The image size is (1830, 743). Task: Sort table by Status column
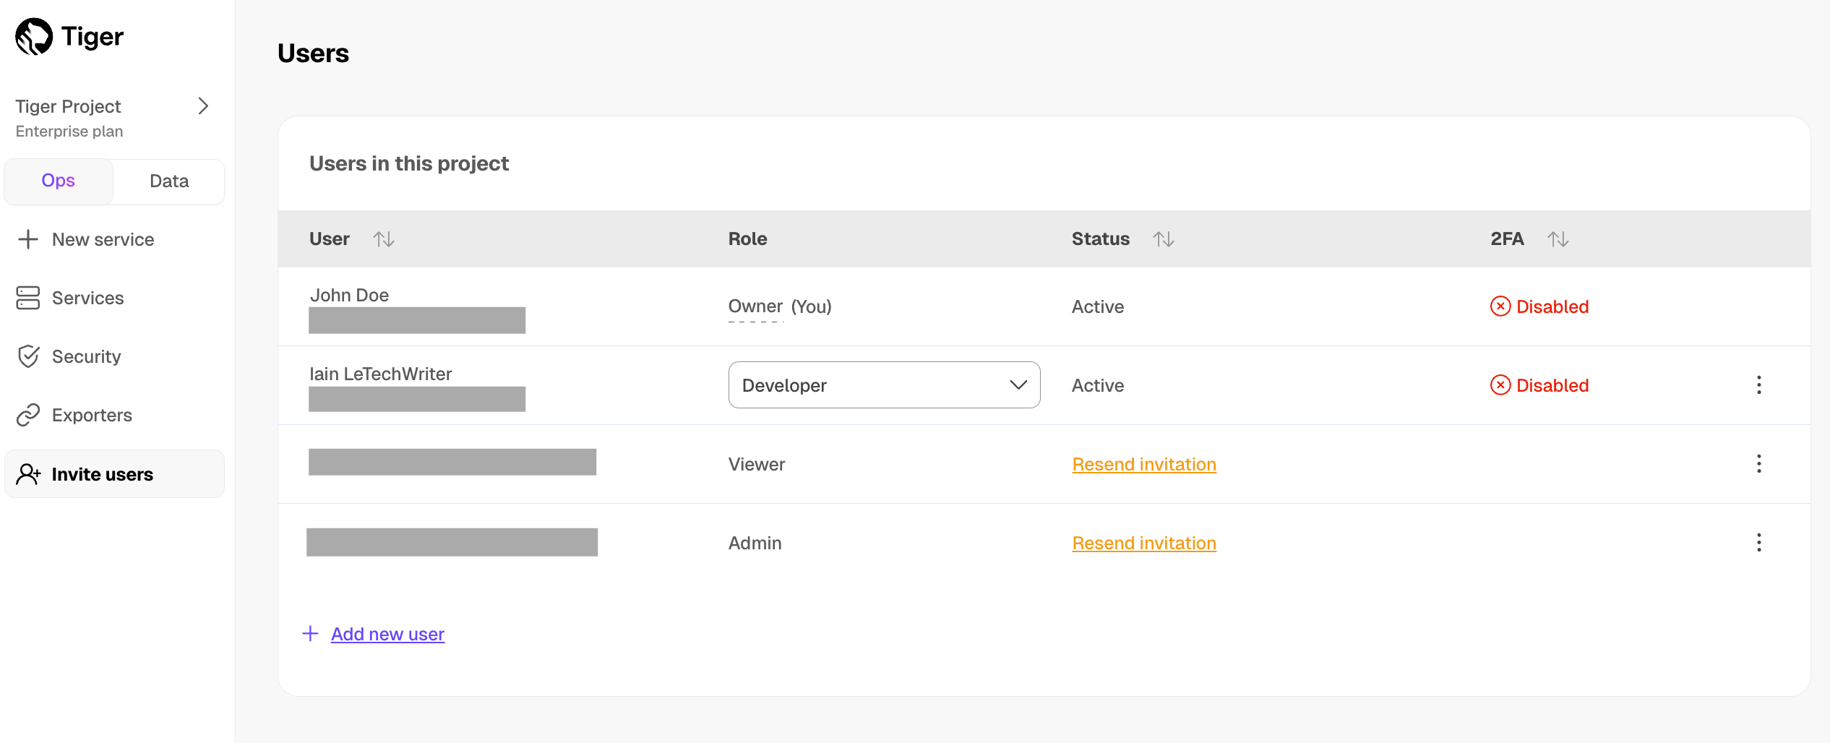(1163, 239)
